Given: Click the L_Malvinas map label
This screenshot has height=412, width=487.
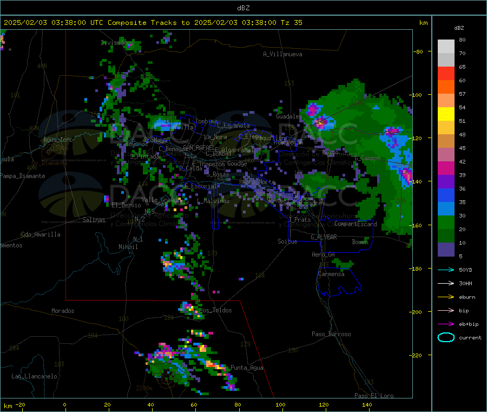Looking at the screenshot, I should (213, 201).
